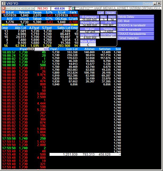Open Teknik Detay
Screen dimensions: 163x171
pyautogui.click(x=136, y=17)
